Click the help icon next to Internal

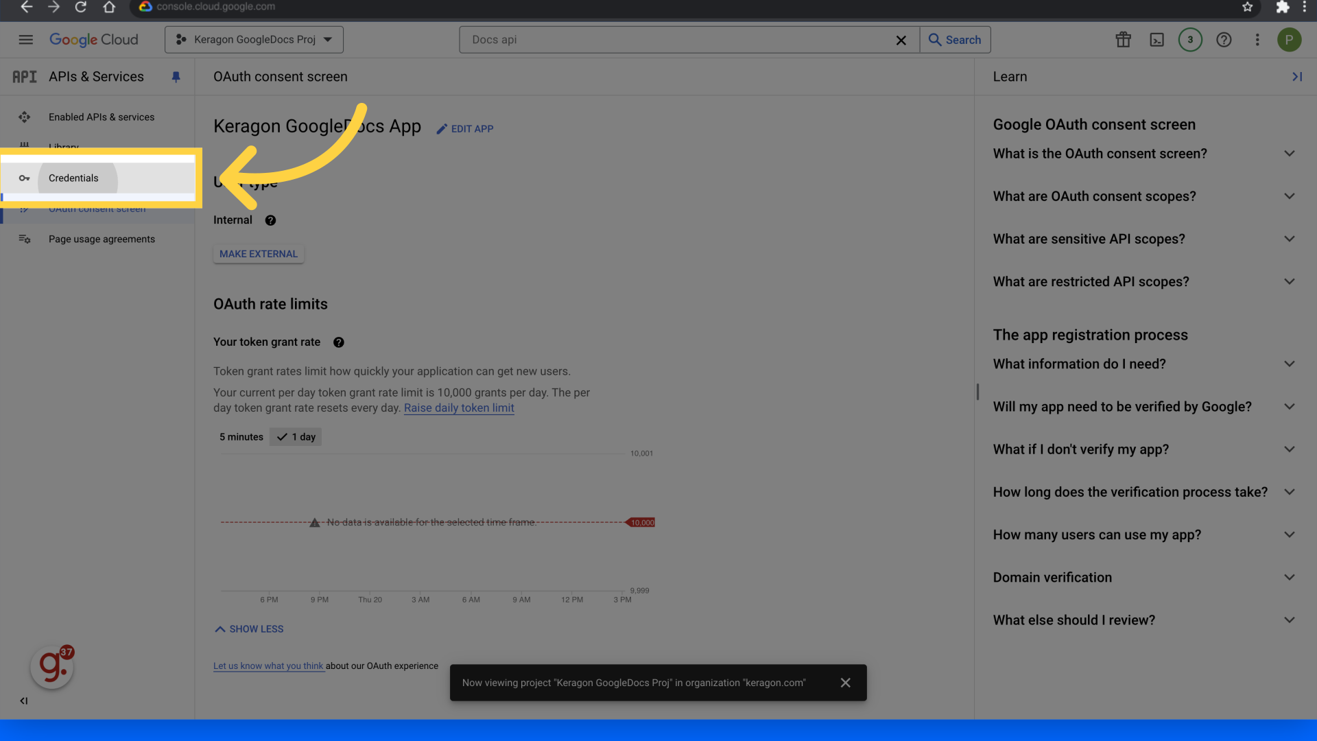(x=270, y=220)
